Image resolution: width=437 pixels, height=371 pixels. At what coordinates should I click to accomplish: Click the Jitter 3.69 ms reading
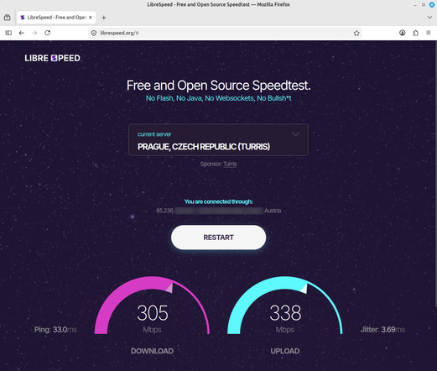[382, 330]
